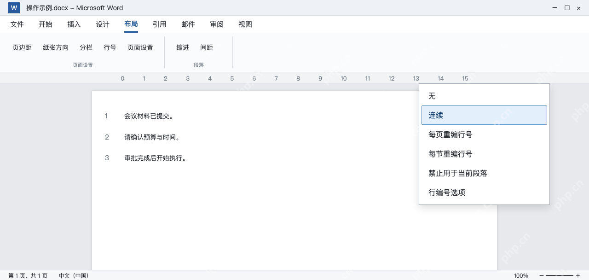
Task: Collapse the 行号 line numbers dropdown
Action: point(110,47)
